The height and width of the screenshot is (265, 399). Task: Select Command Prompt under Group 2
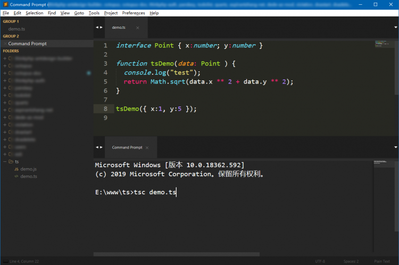pyautogui.click(x=27, y=44)
